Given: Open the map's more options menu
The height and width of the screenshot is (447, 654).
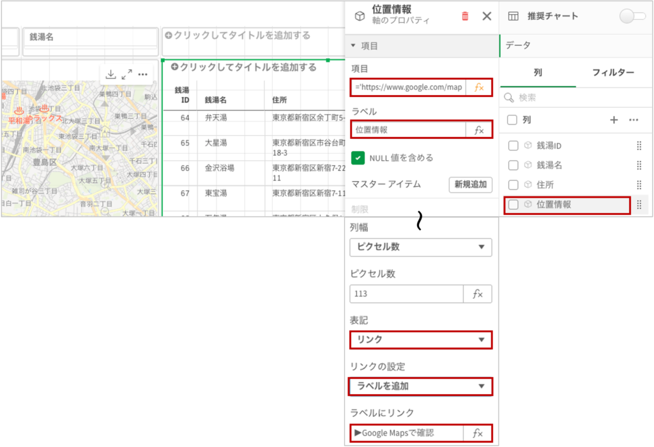Looking at the screenshot, I should pyautogui.click(x=143, y=75).
